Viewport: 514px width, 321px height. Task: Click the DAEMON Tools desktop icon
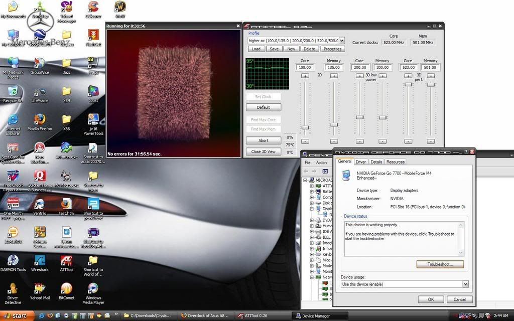click(x=13, y=263)
